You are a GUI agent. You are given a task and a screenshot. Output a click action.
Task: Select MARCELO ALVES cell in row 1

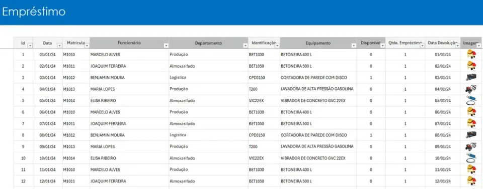(129, 55)
